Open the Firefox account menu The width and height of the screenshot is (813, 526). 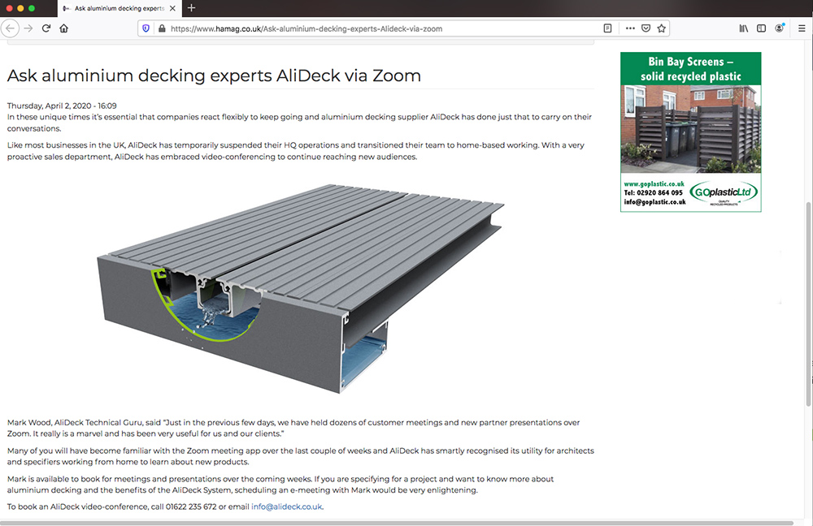(x=780, y=28)
